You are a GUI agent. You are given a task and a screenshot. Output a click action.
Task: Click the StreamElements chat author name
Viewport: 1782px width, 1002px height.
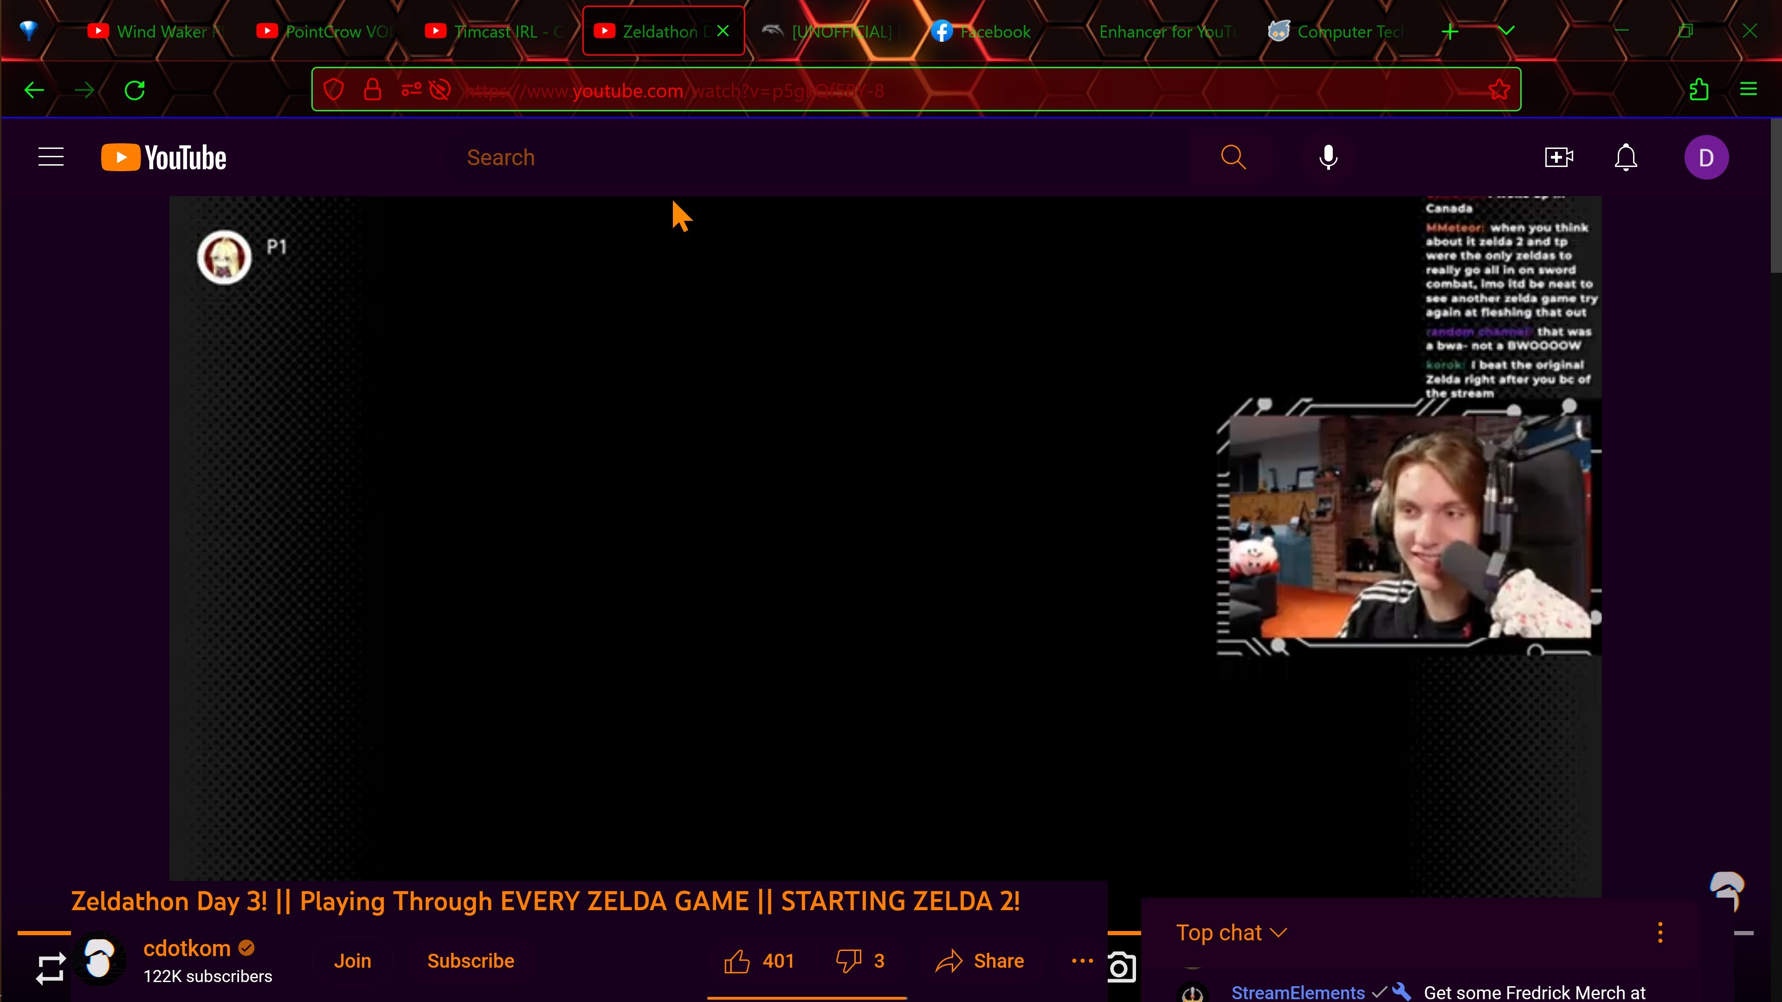(x=1298, y=993)
